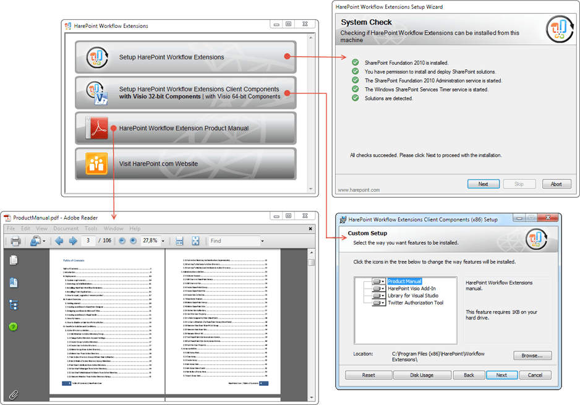Screen dimensions: 580x405
Task: Open the Help menu in Adobe Reader
Action: point(135,229)
